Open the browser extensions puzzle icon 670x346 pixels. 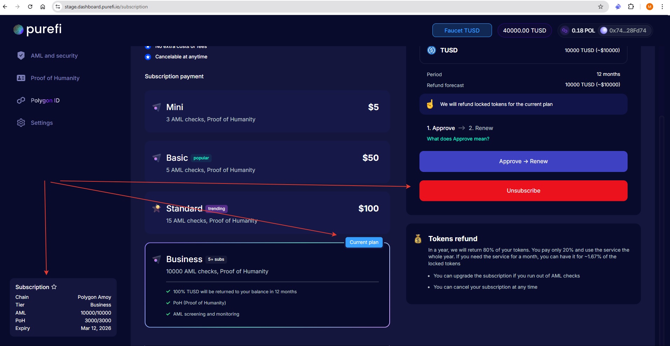click(631, 7)
